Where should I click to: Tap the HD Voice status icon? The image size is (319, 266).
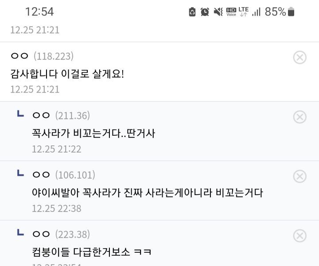pyautogui.click(x=231, y=12)
